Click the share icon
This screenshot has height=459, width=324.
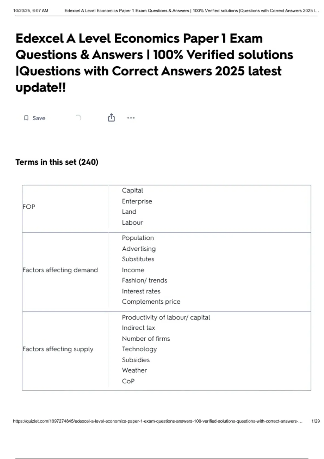point(111,118)
